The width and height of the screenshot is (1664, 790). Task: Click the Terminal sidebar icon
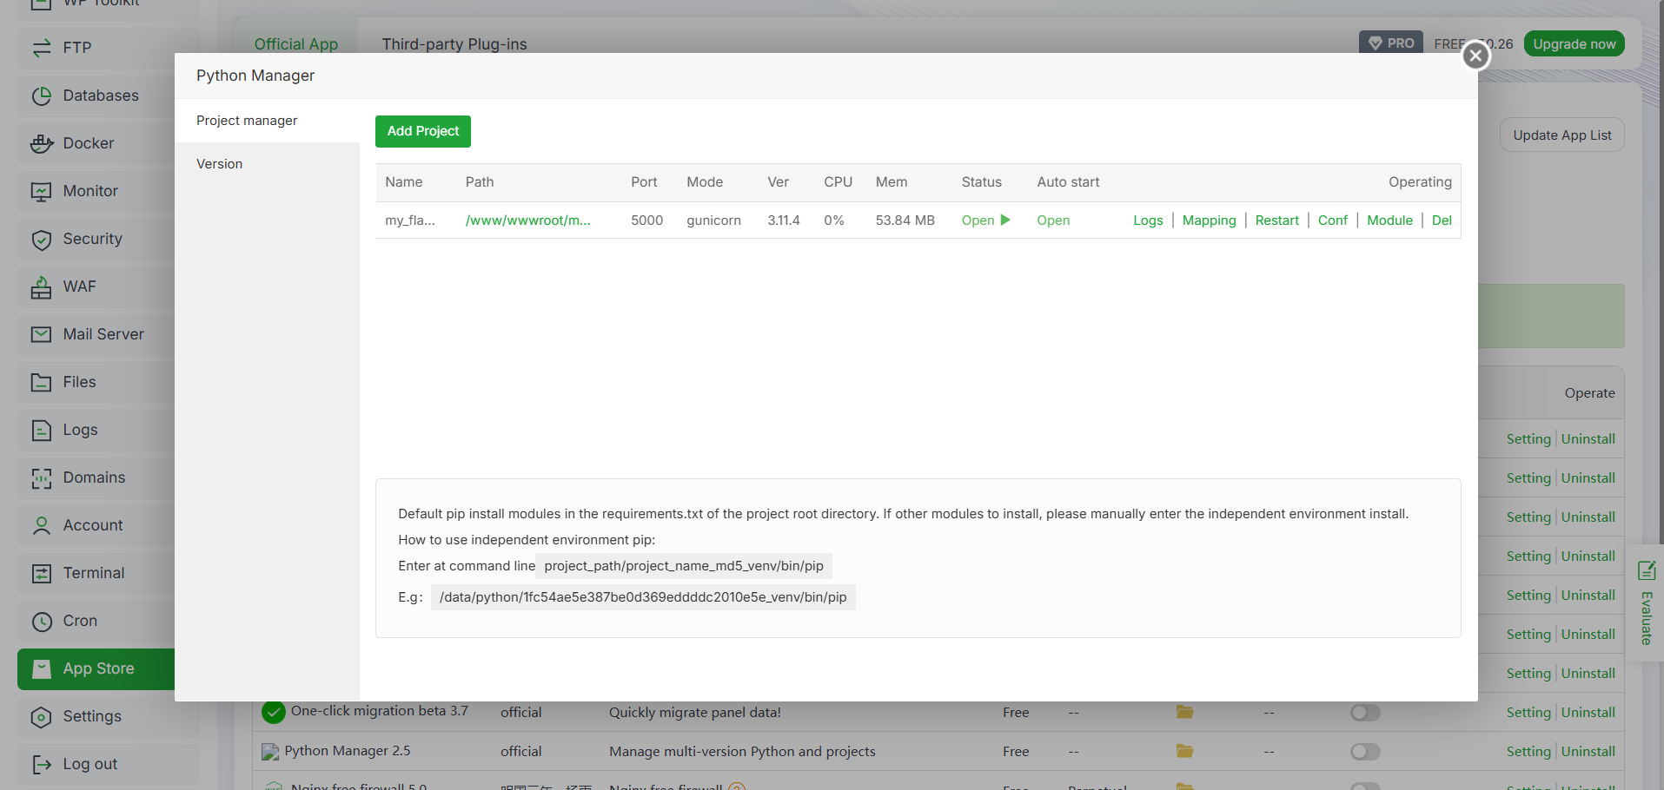[x=42, y=574]
